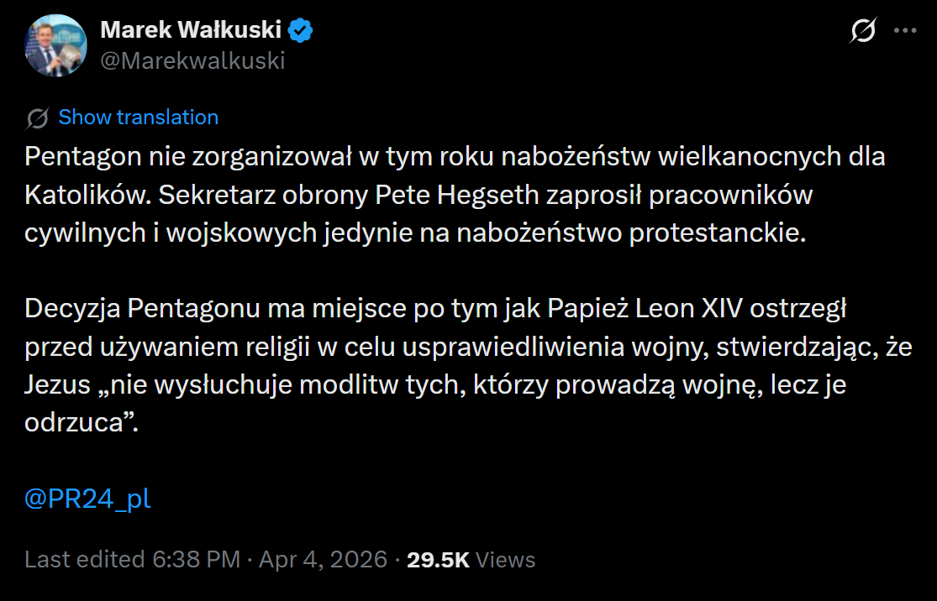Click the Marek Wałkuski display name
The image size is (937, 601).
pyautogui.click(x=191, y=31)
